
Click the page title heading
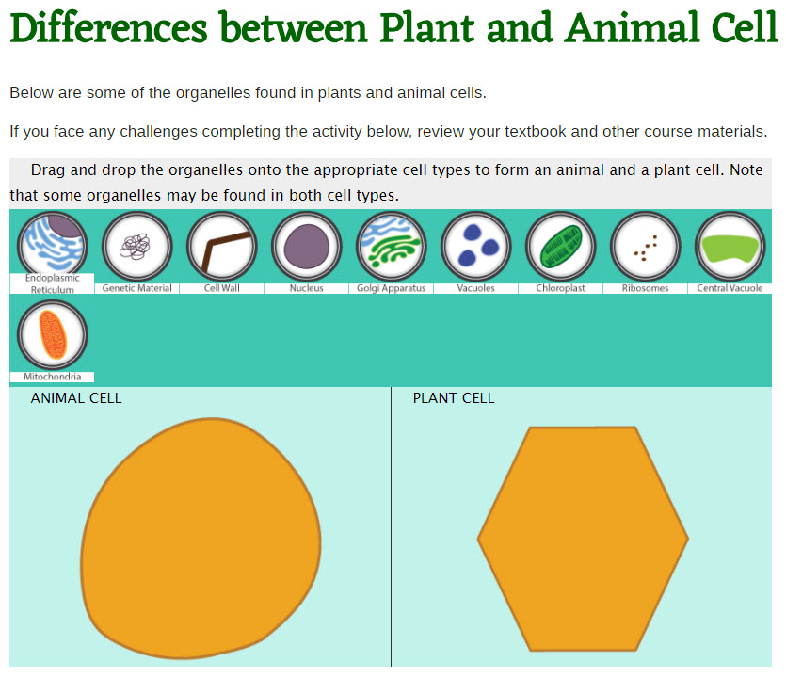point(393,29)
